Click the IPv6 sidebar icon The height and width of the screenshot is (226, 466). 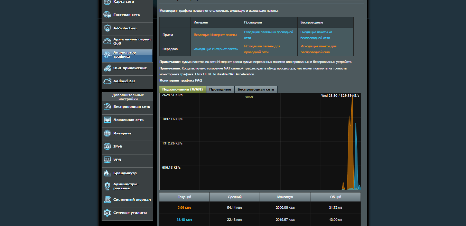tap(107, 147)
